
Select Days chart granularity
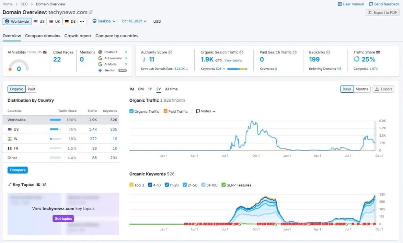(347, 89)
